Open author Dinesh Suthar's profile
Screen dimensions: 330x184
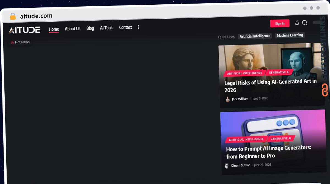point(241,165)
